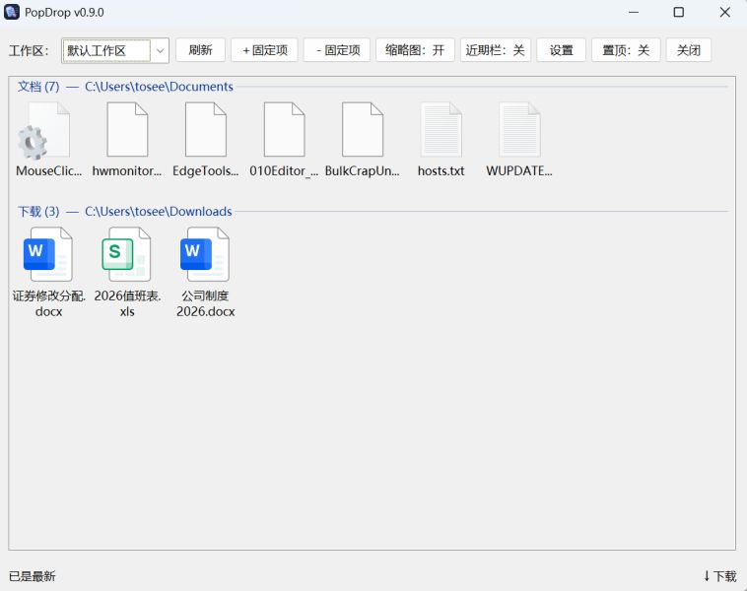Maximize the PopDrop window
Viewport: 747px width, 591px height.
pos(679,12)
